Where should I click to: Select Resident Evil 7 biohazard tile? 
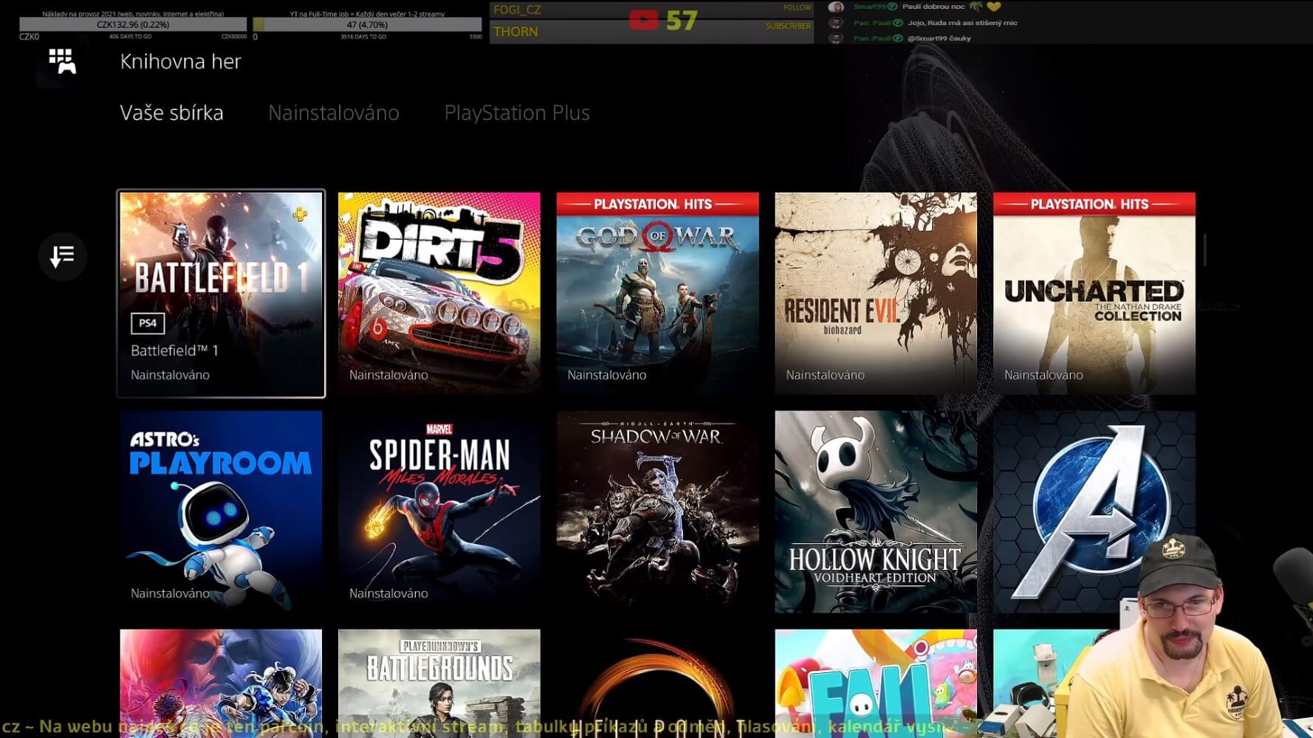(875, 293)
